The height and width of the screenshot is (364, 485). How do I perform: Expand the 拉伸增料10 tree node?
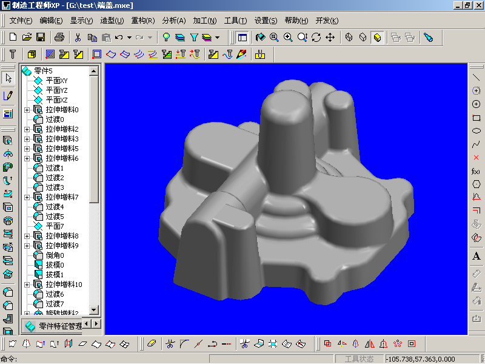click(x=27, y=285)
